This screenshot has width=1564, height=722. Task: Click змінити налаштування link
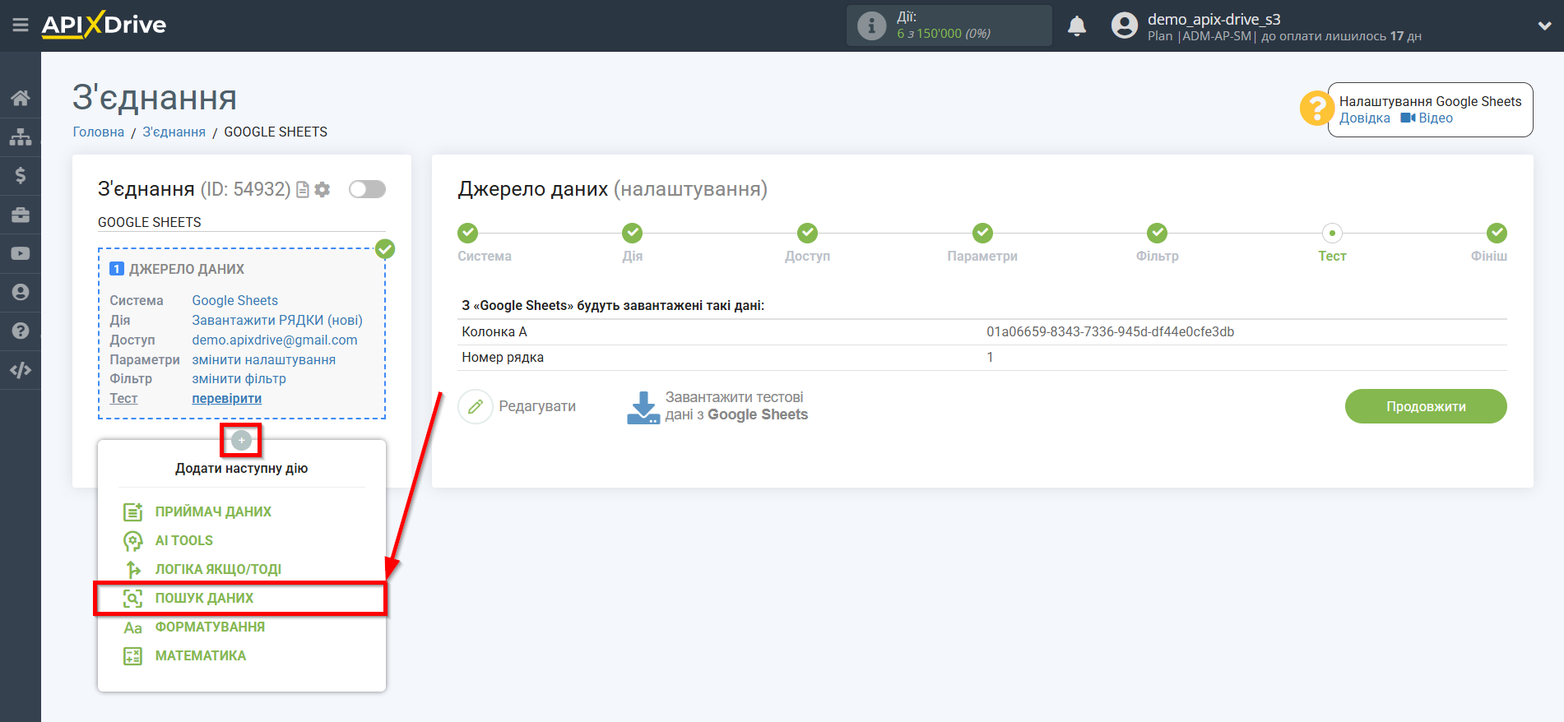click(x=263, y=359)
